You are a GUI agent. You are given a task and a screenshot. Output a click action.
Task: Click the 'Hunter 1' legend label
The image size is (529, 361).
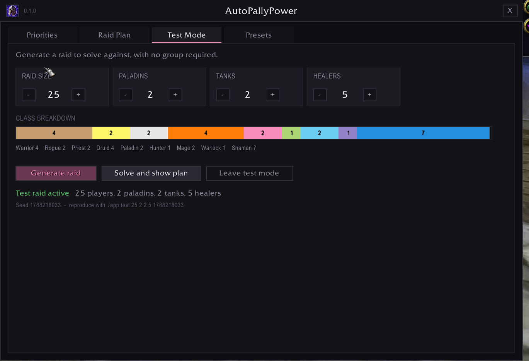pos(160,148)
